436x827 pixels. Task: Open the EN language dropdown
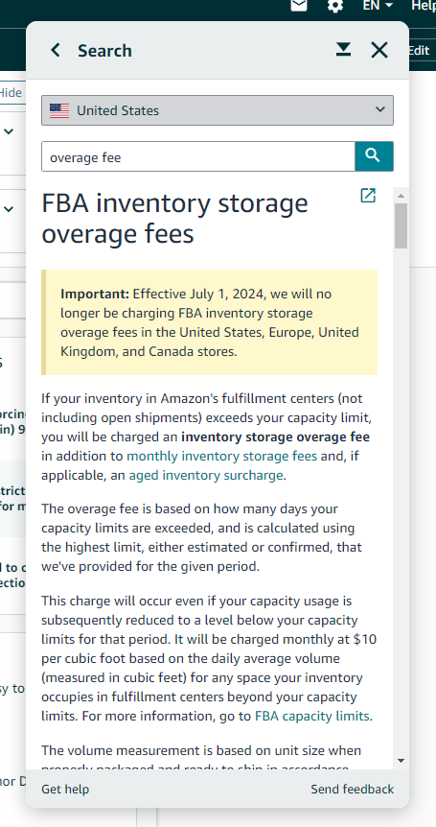[x=378, y=5]
